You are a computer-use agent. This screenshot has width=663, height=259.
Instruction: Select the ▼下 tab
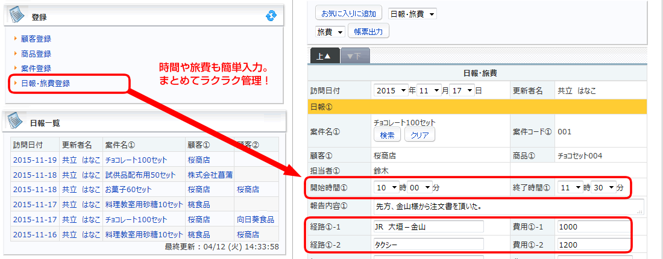coord(355,56)
